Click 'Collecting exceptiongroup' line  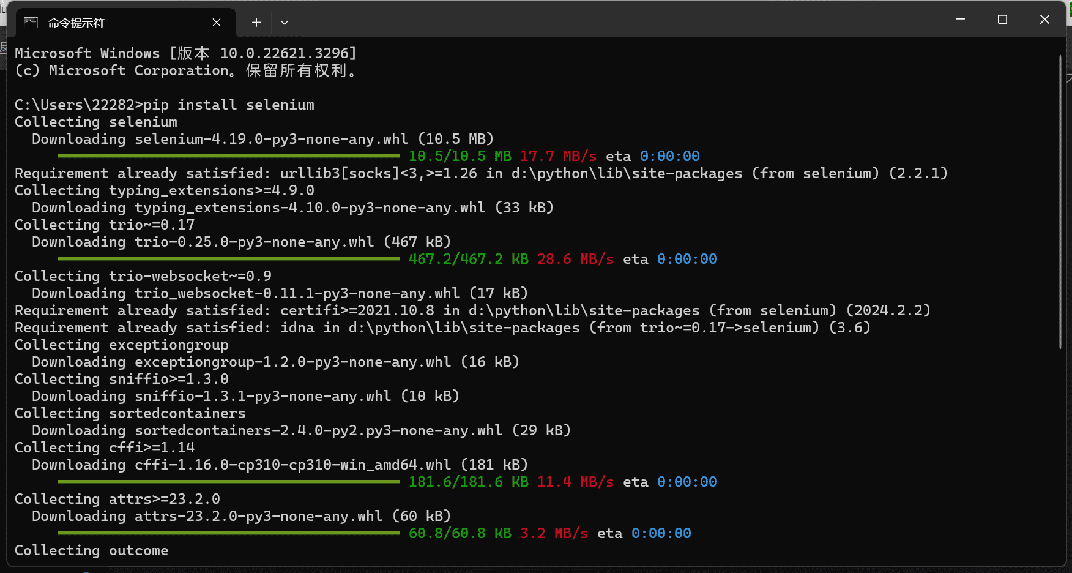(122, 345)
